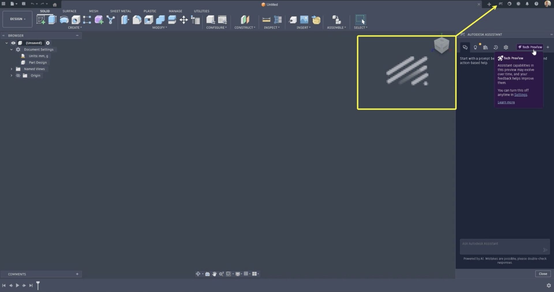Open the CREATE dropdown menu
This screenshot has width=554, height=292.
(x=75, y=28)
